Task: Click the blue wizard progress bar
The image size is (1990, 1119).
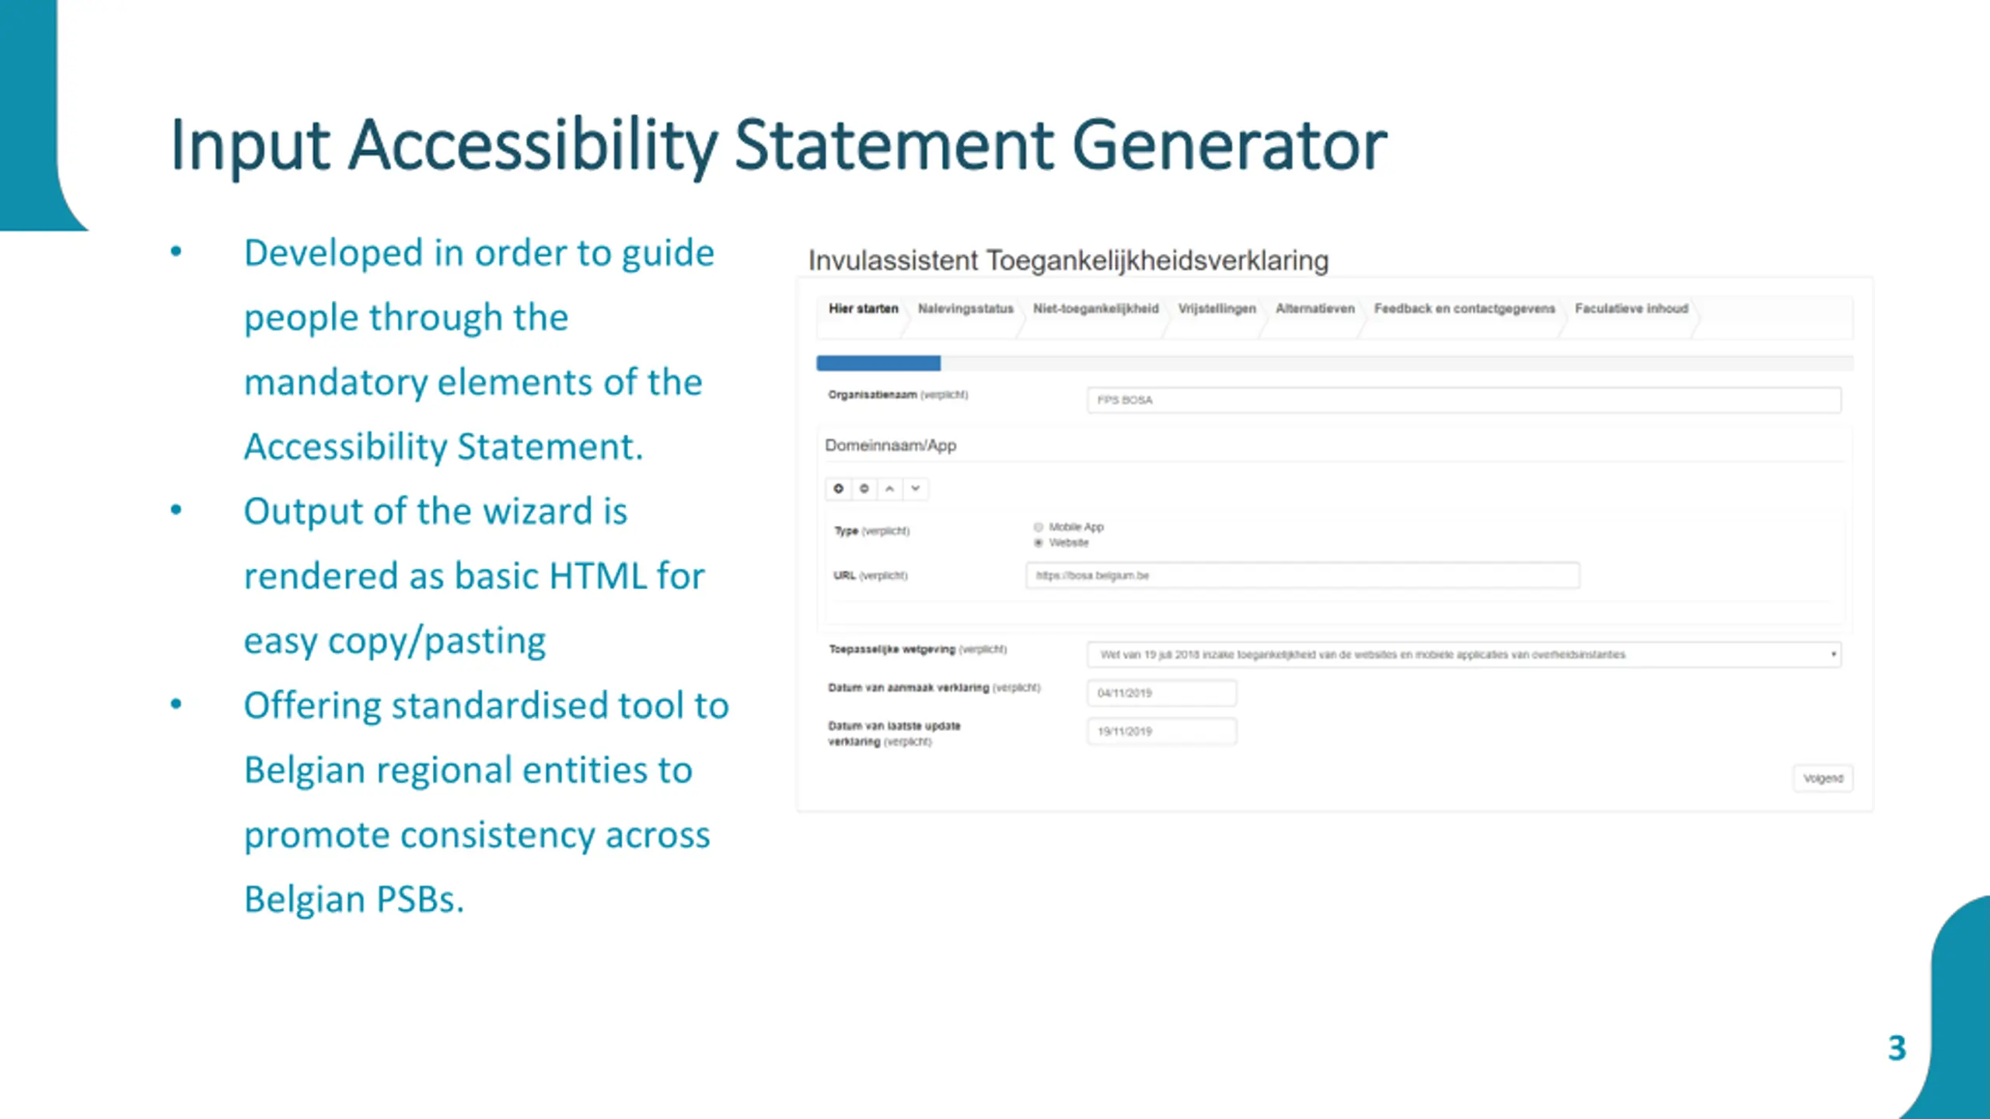Action: 878,363
